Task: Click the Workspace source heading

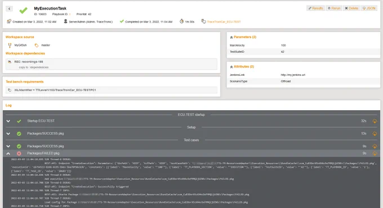Action: point(20,37)
